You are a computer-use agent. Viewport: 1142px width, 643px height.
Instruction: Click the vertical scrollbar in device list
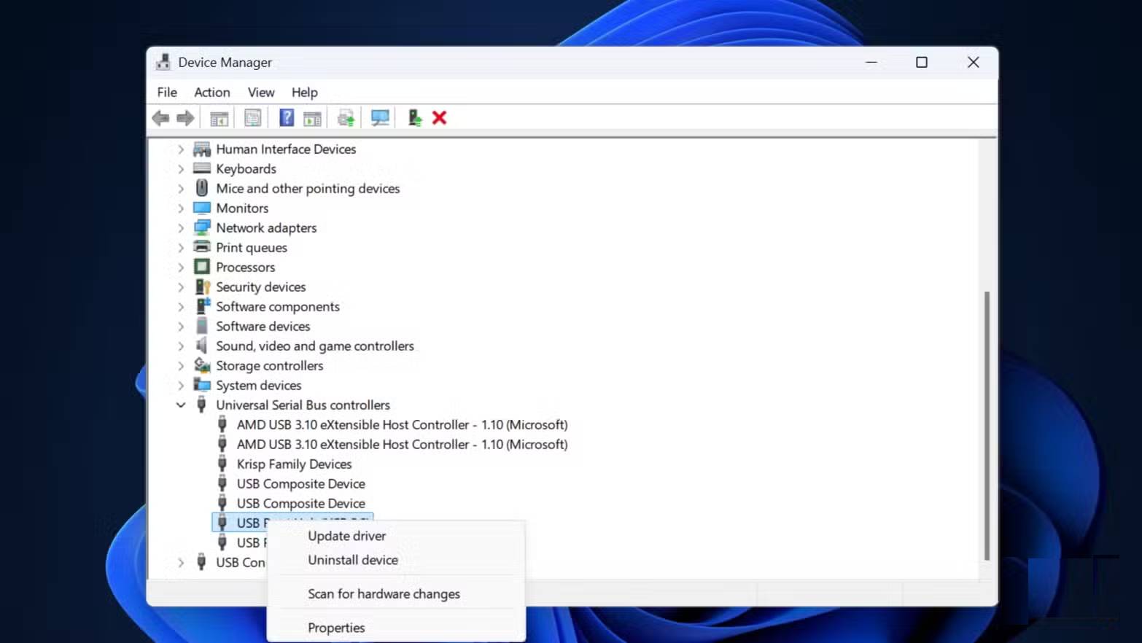tap(987, 425)
